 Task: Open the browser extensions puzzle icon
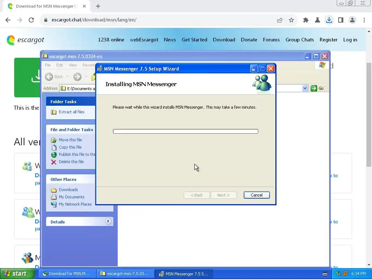[x=306, y=20]
